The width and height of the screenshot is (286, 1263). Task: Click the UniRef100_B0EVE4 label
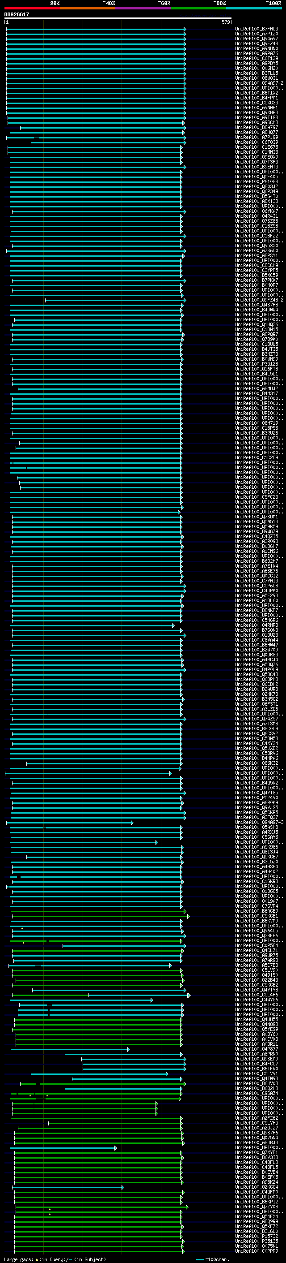[x=256, y=1172]
